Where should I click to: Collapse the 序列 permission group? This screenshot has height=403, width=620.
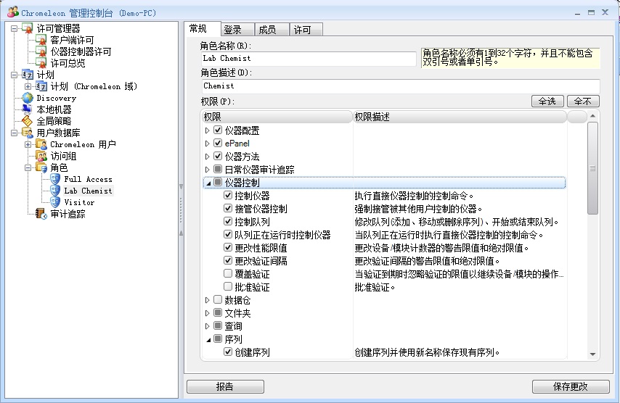click(208, 339)
